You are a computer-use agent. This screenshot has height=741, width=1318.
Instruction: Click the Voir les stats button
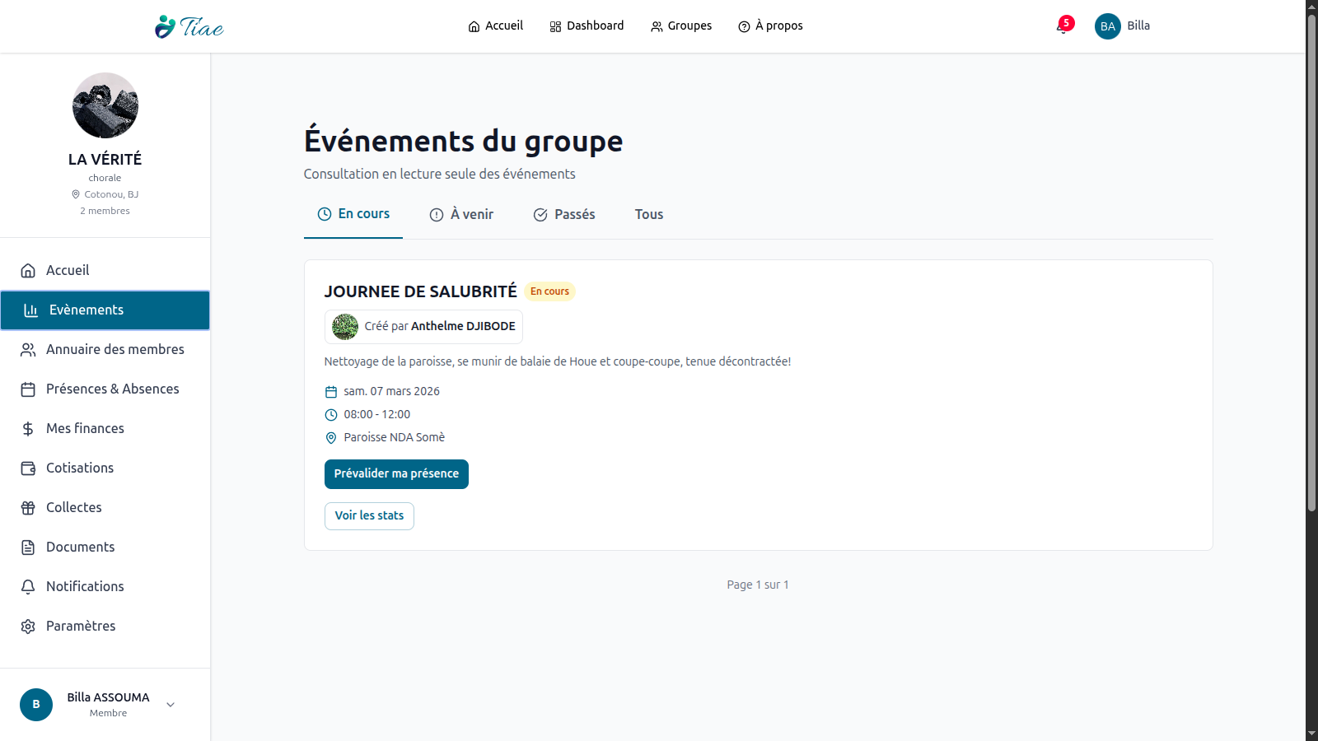pos(369,516)
